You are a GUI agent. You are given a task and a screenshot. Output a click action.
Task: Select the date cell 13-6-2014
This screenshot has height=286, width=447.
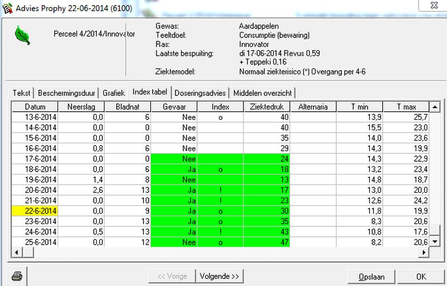[x=35, y=117]
